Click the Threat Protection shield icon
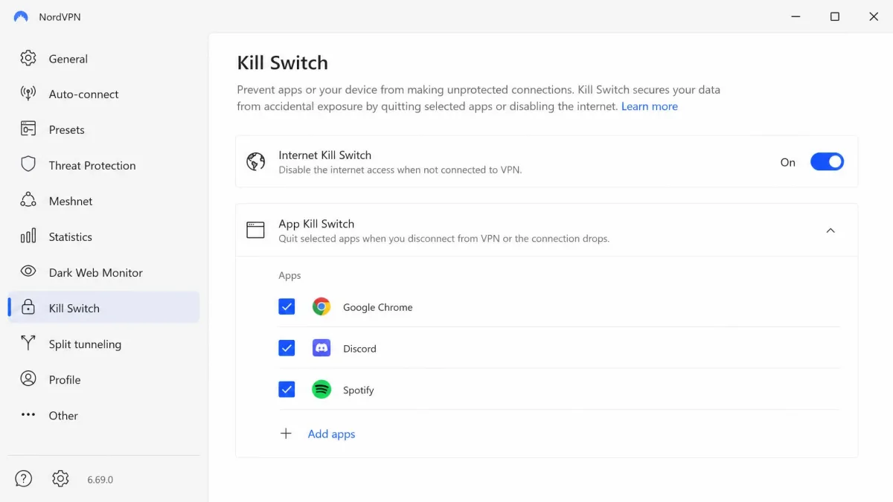This screenshot has width=893, height=502. 28,164
